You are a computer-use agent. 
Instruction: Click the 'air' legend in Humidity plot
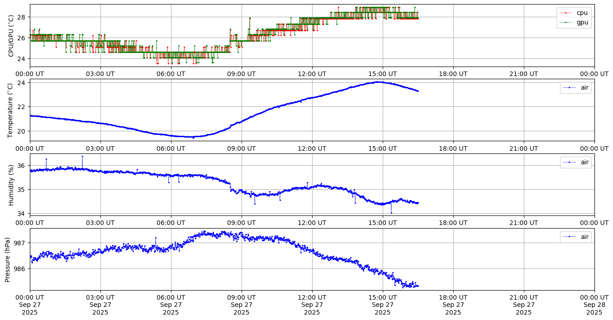(575, 162)
